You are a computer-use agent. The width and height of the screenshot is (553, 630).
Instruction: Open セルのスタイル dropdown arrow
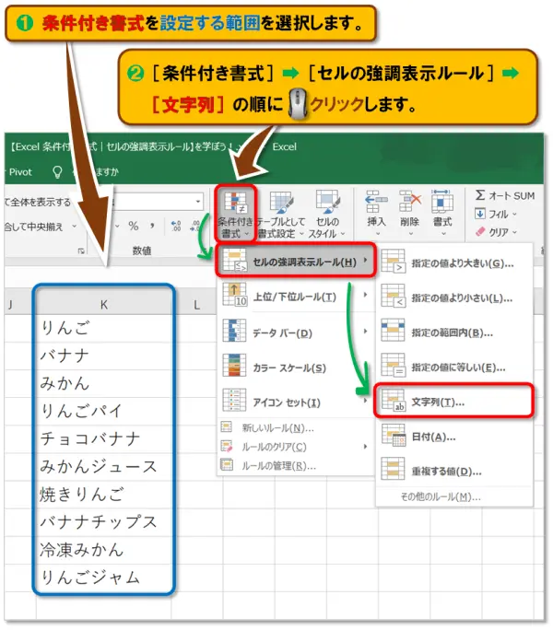click(x=343, y=233)
